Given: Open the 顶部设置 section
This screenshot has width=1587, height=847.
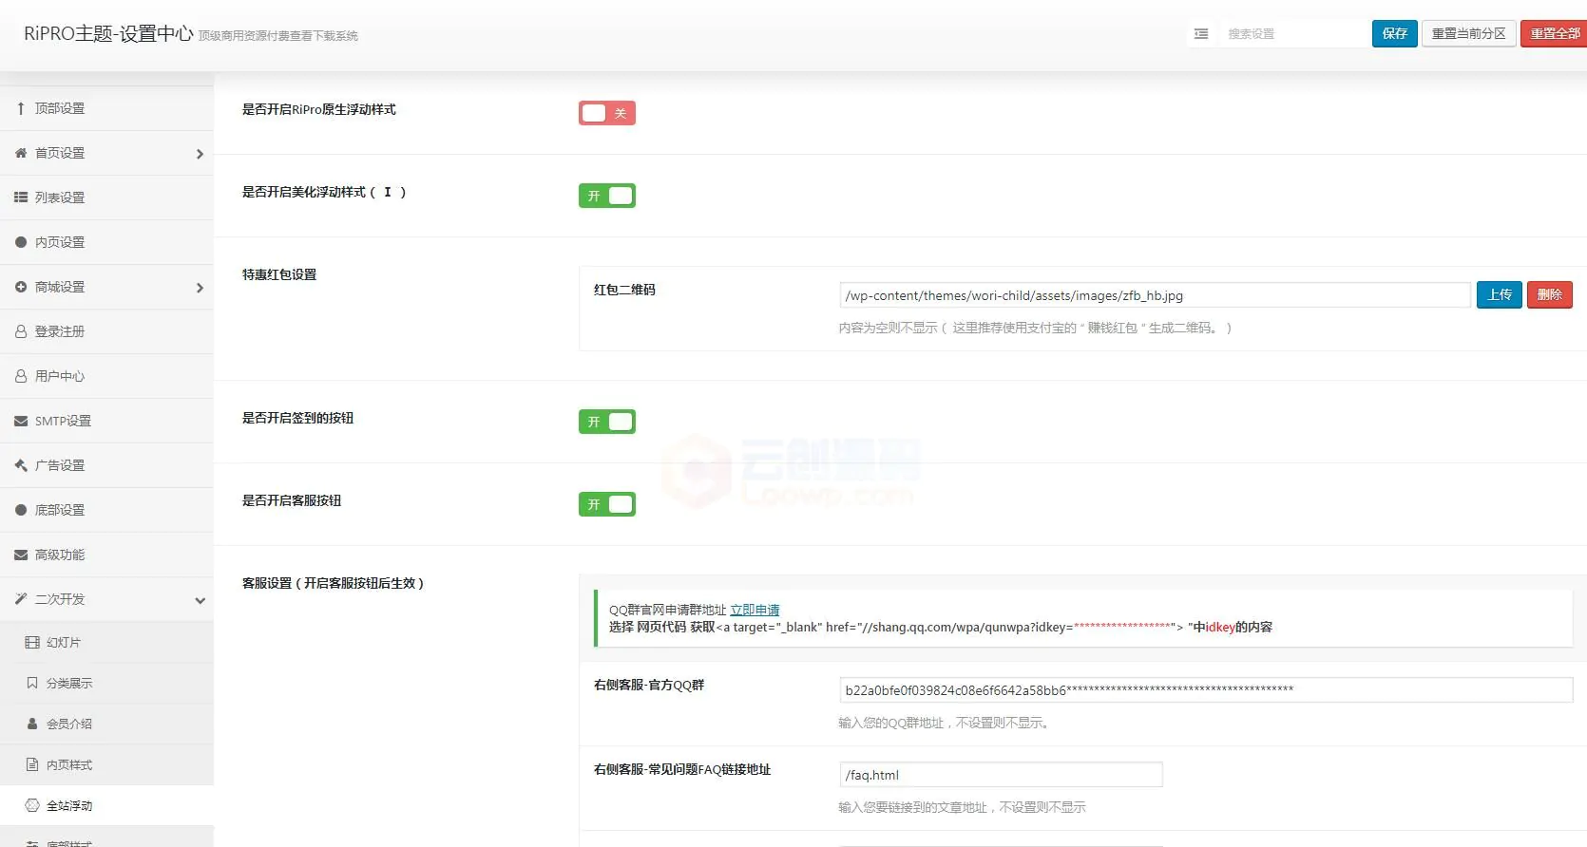Looking at the screenshot, I should coord(106,108).
